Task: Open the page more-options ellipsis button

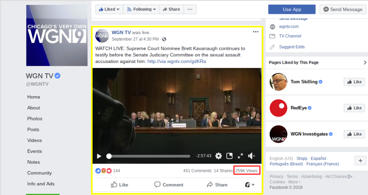Action: [x=190, y=9]
